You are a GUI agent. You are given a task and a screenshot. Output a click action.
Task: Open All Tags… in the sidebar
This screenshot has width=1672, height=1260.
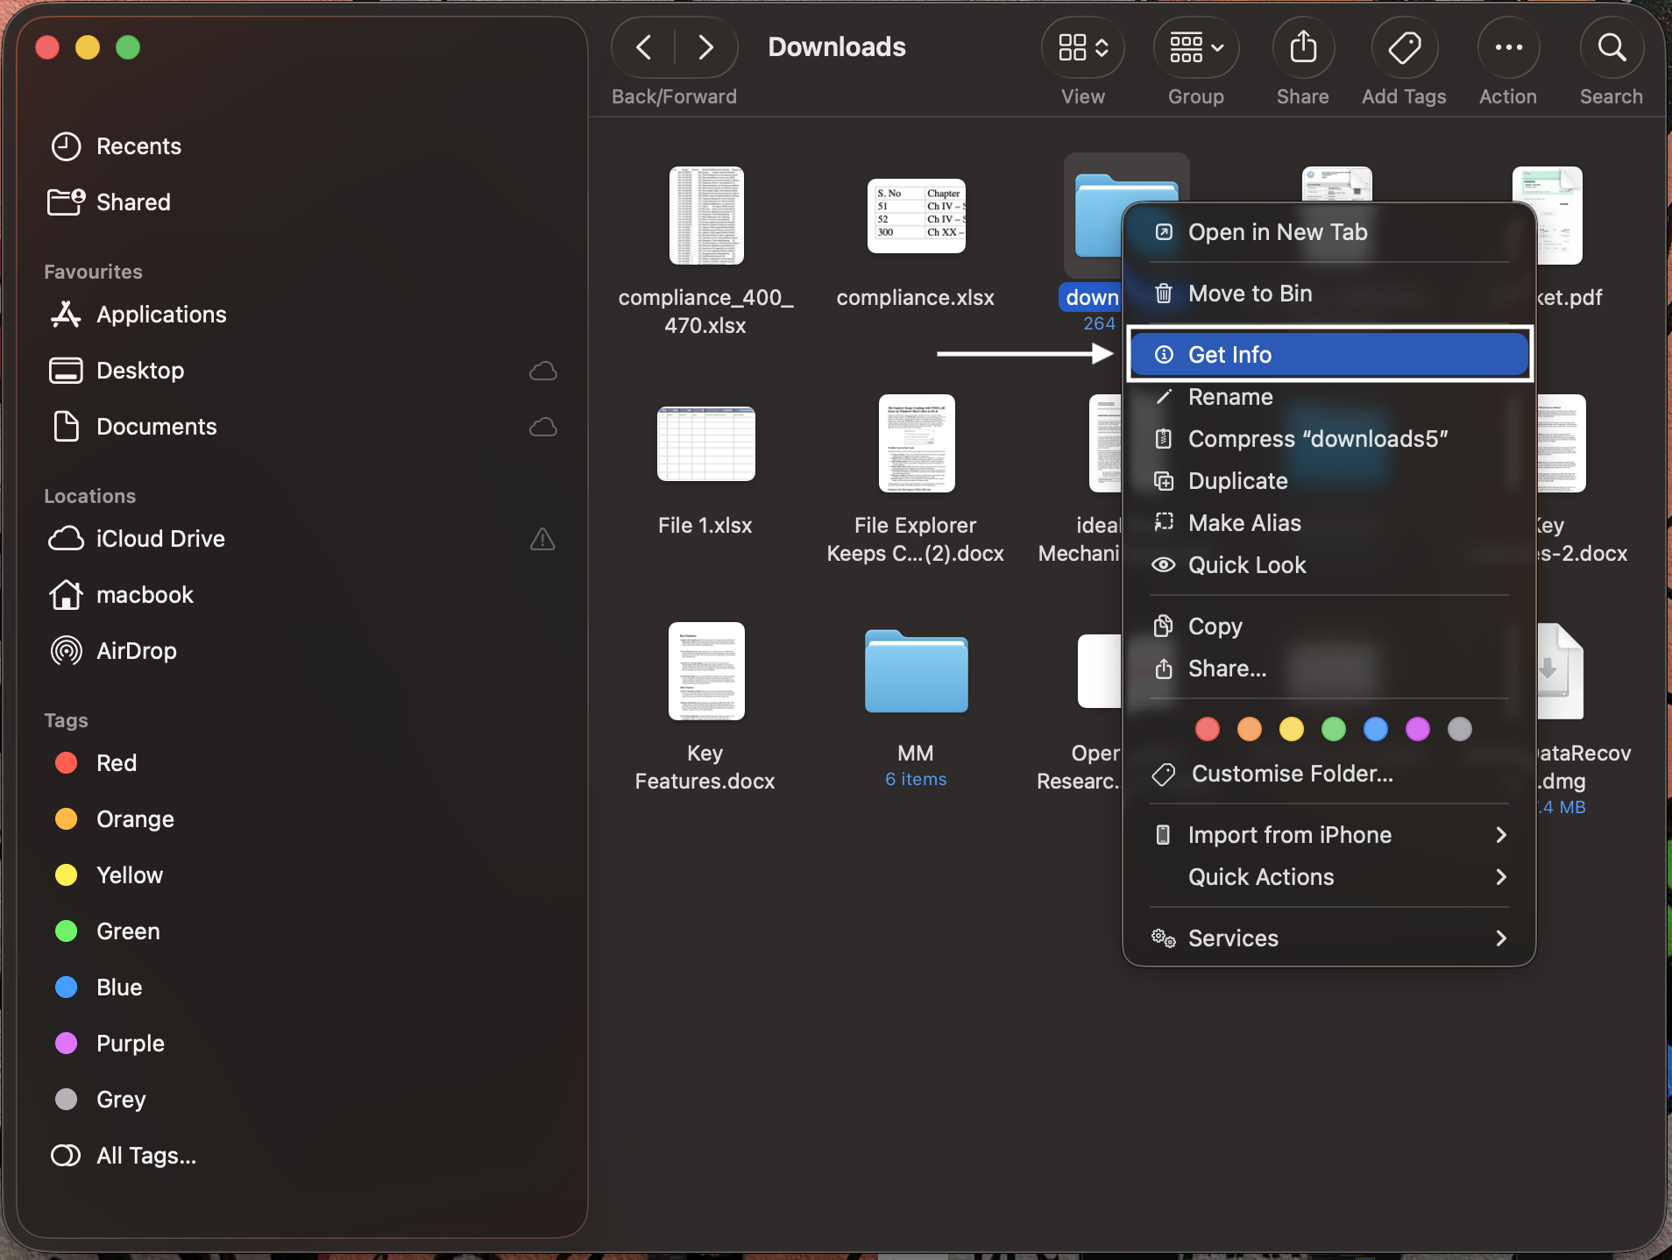click(145, 1156)
